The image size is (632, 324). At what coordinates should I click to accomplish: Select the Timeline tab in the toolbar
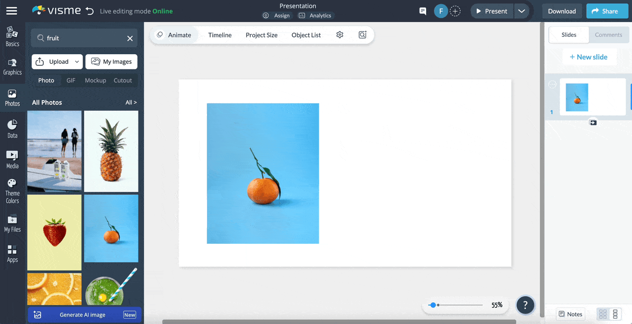(220, 35)
